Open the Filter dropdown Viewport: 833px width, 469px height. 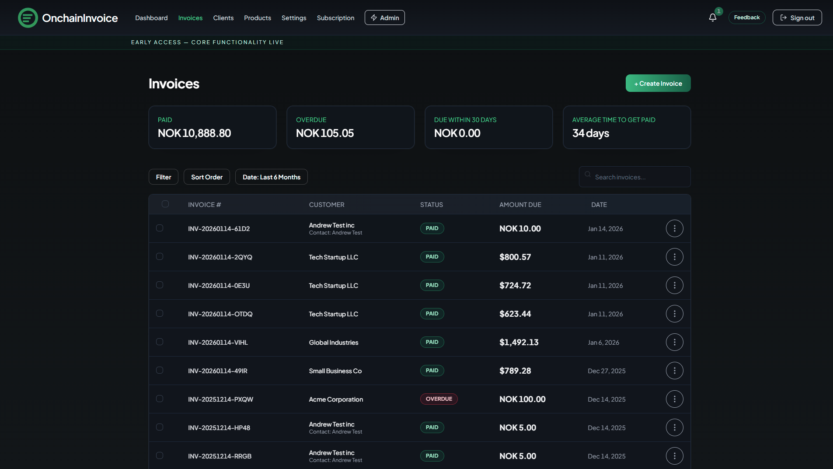tap(163, 177)
